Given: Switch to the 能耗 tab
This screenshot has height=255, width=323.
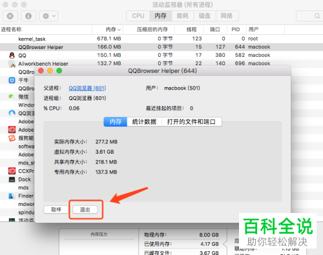Looking at the screenshot, I should [x=183, y=16].
